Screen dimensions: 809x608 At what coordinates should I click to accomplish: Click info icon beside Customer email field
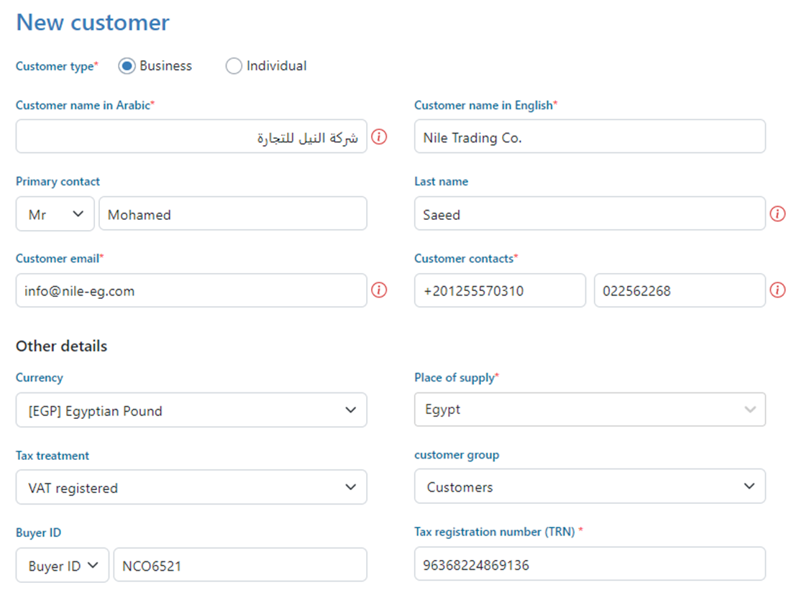[379, 290]
